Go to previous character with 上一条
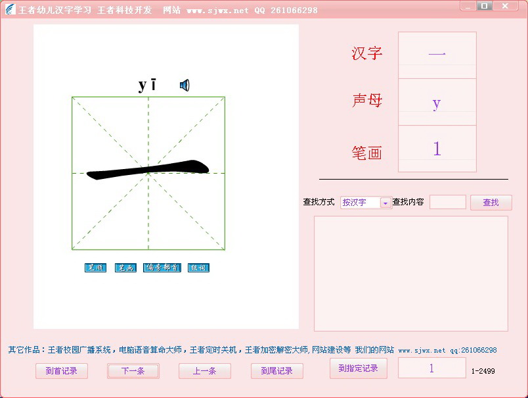528x398 pixels. pyautogui.click(x=204, y=370)
